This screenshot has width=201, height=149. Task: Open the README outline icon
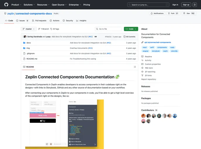[x=135, y=67]
